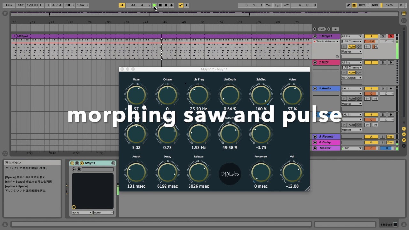Image resolution: width=409 pixels, height=230 pixels.
Task: Click the Arrangement Record button
Action: (x=166, y=5)
